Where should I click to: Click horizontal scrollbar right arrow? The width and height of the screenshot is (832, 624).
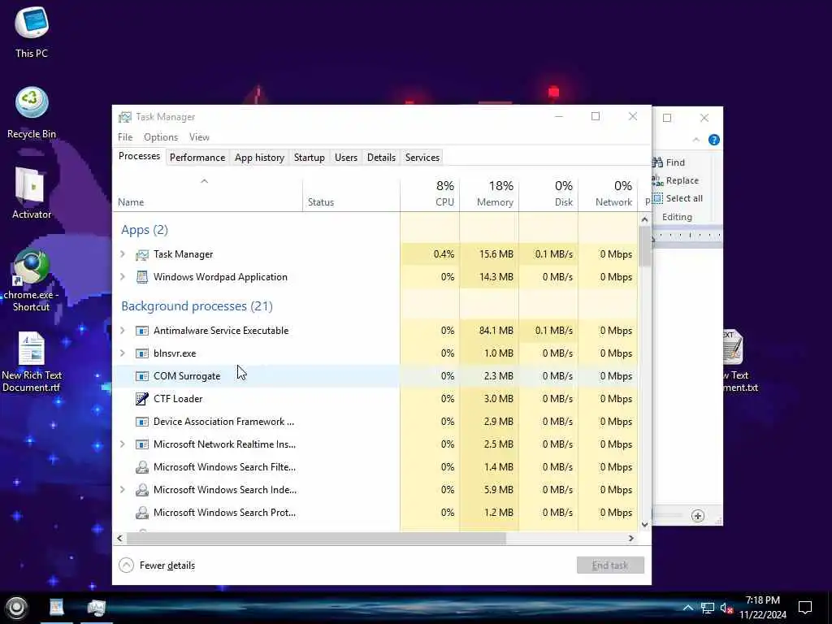click(x=630, y=538)
